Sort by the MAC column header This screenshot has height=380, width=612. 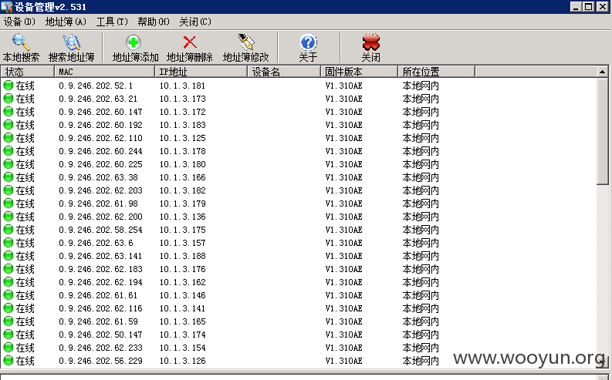(x=105, y=72)
